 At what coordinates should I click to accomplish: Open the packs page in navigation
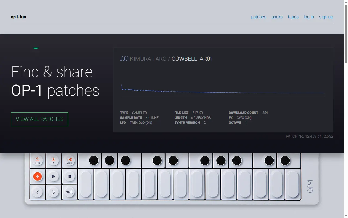click(277, 17)
